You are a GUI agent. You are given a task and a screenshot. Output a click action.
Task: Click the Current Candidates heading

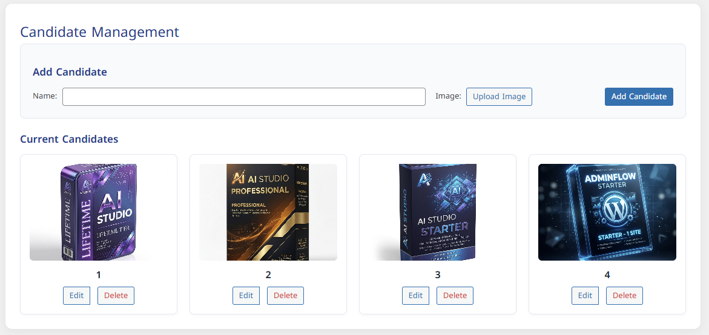69,139
